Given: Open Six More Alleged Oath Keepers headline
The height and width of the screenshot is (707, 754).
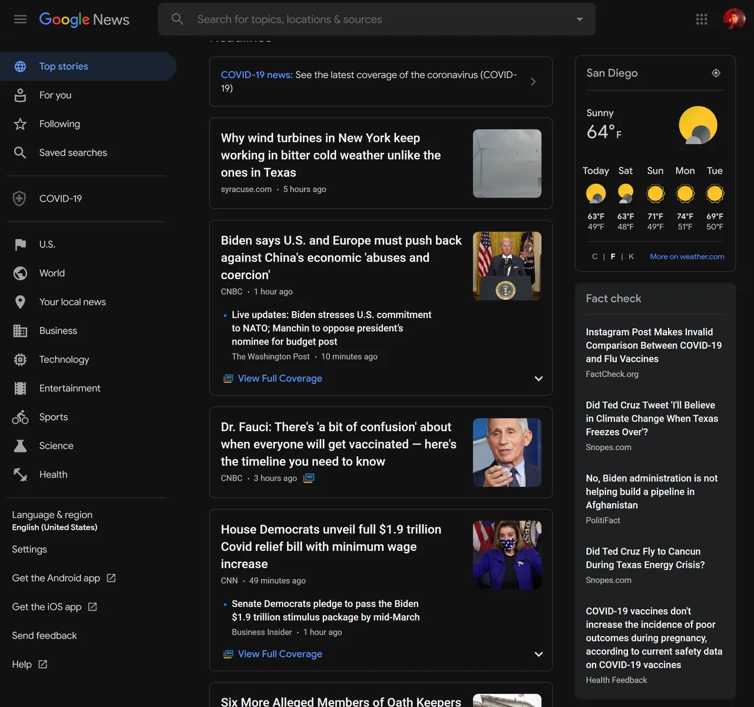Looking at the screenshot, I should (341, 701).
